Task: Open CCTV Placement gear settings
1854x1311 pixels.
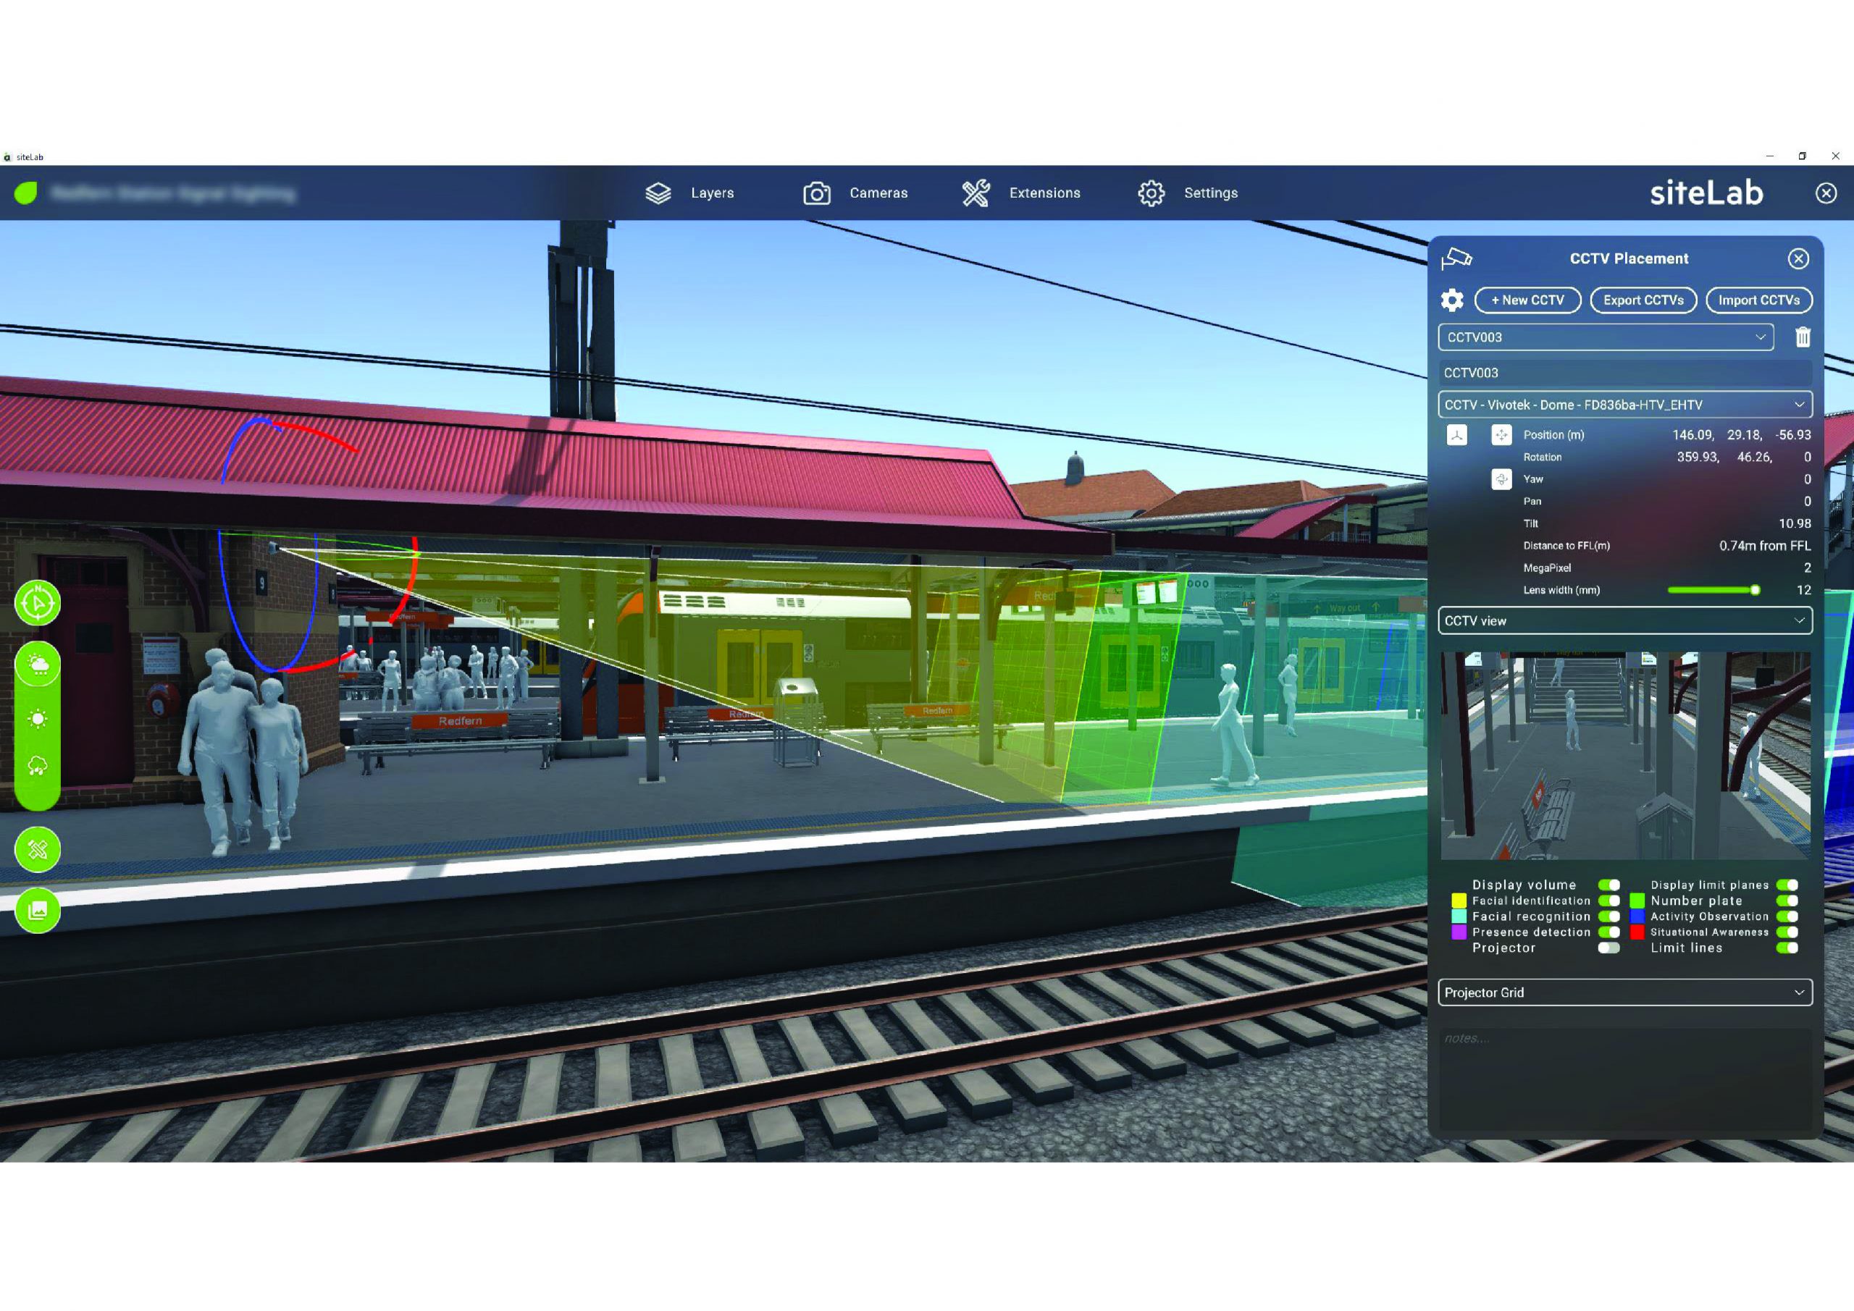Action: click(x=1452, y=300)
